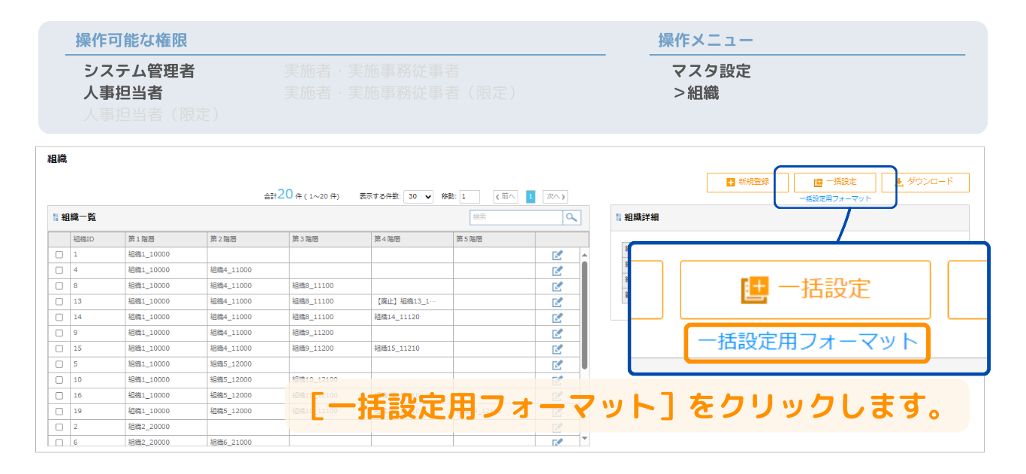Open the edit icon for organization ID 4
This screenshot has height=474, width=1026.
tap(557, 270)
